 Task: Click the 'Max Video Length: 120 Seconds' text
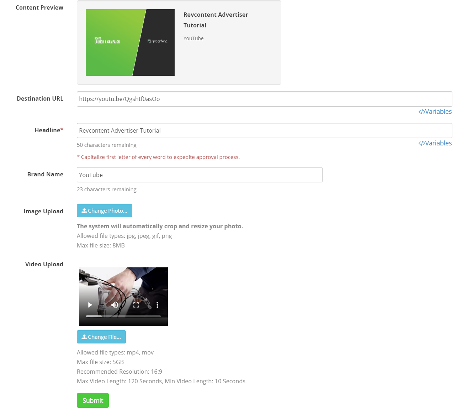click(119, 381)
